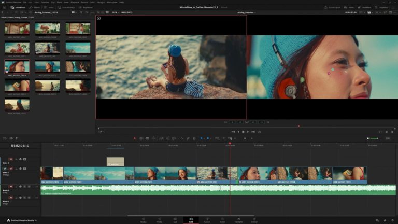Viewport: 398px width, 224px height.
Task: Open the viewer zoom percentage dropdown
Action: 116,12
